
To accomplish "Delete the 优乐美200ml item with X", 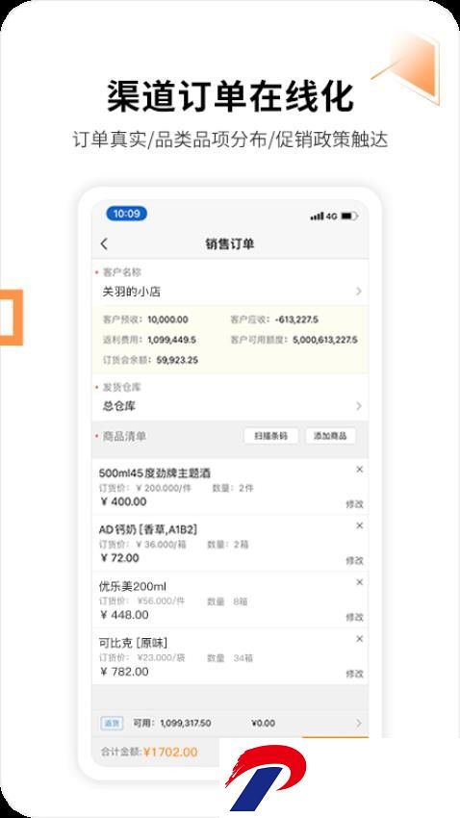I will [x=359, y=582].
